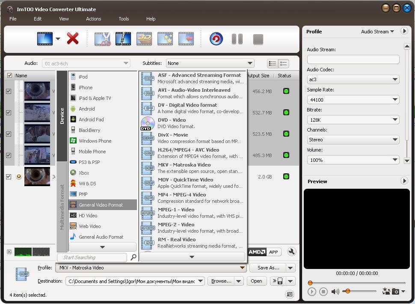
Task: Switch to the detailed thumbnail view icon
Action: pyautogui.click(x=284, y=63)
